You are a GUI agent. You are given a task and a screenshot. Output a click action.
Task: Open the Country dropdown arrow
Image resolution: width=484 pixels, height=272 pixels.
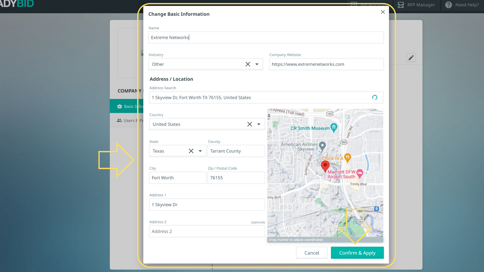tap(259, 124)
